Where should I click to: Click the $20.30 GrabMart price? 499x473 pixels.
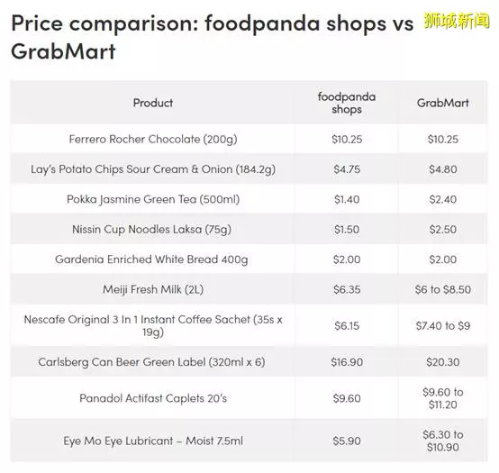click(x=442, y=362)
